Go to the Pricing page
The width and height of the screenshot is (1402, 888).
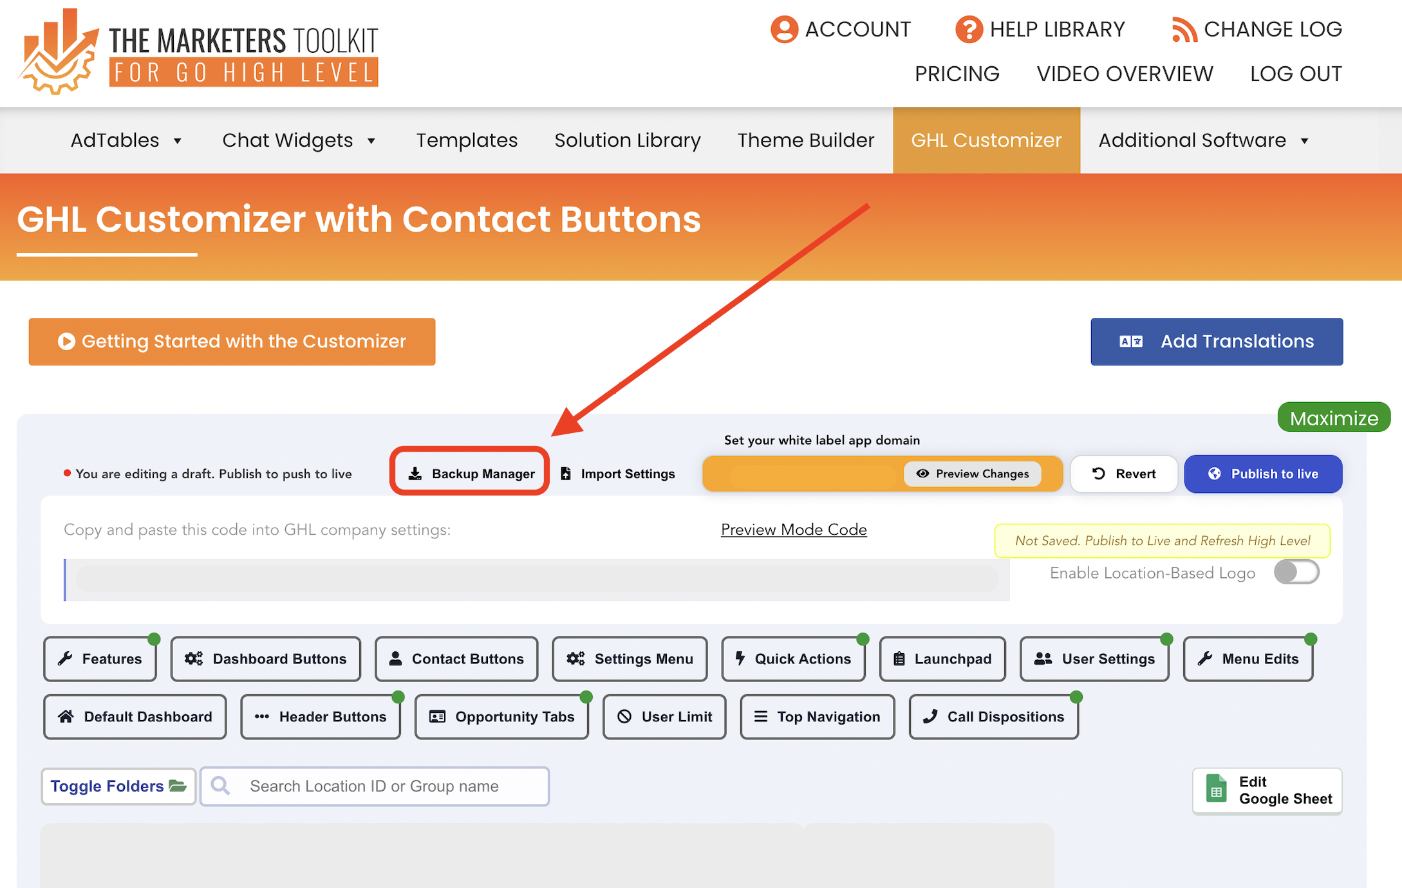click(957, 74)
